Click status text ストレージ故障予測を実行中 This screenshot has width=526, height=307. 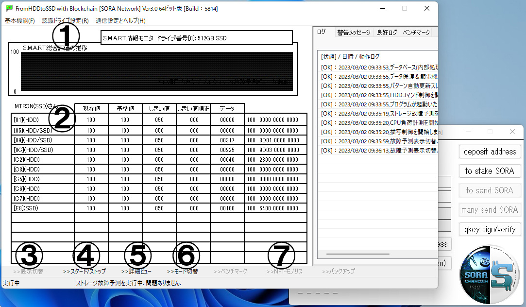coord(129,283)
